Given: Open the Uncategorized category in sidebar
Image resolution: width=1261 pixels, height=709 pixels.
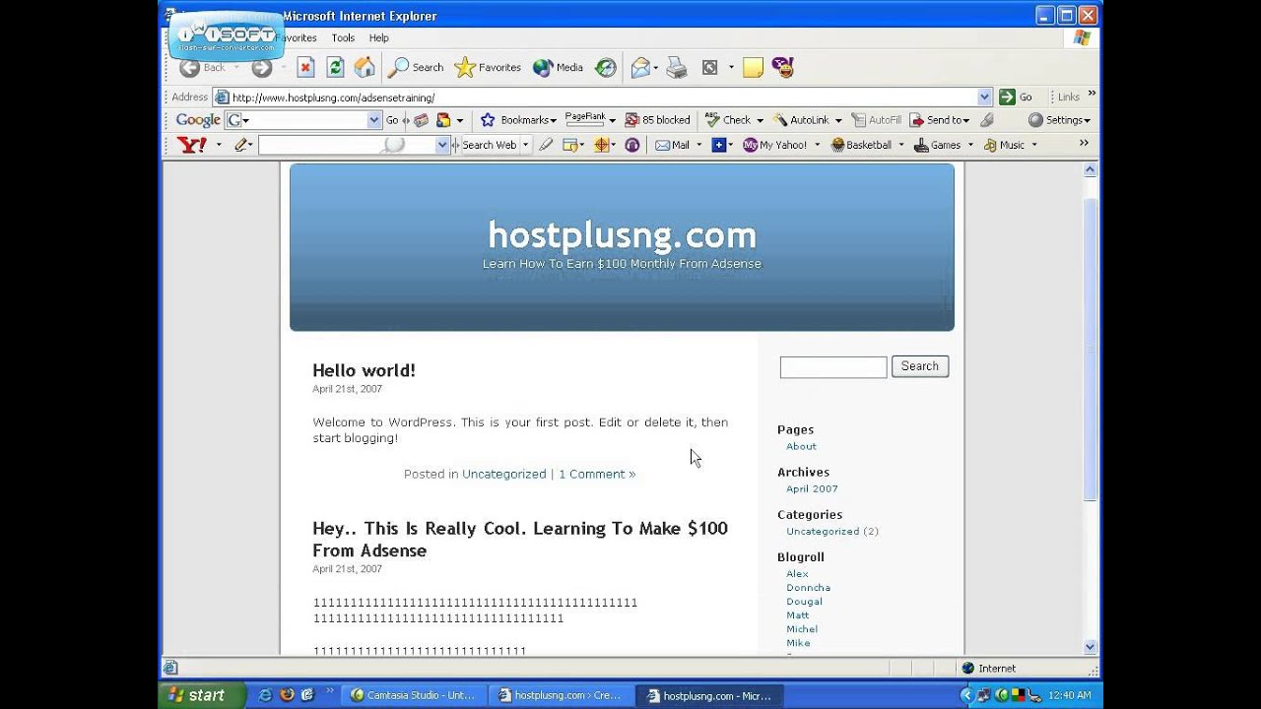Looking at the screenshot, I should (x=823, y=531).
